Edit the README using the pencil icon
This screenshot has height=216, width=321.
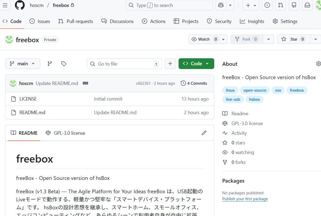click(204, 133)
